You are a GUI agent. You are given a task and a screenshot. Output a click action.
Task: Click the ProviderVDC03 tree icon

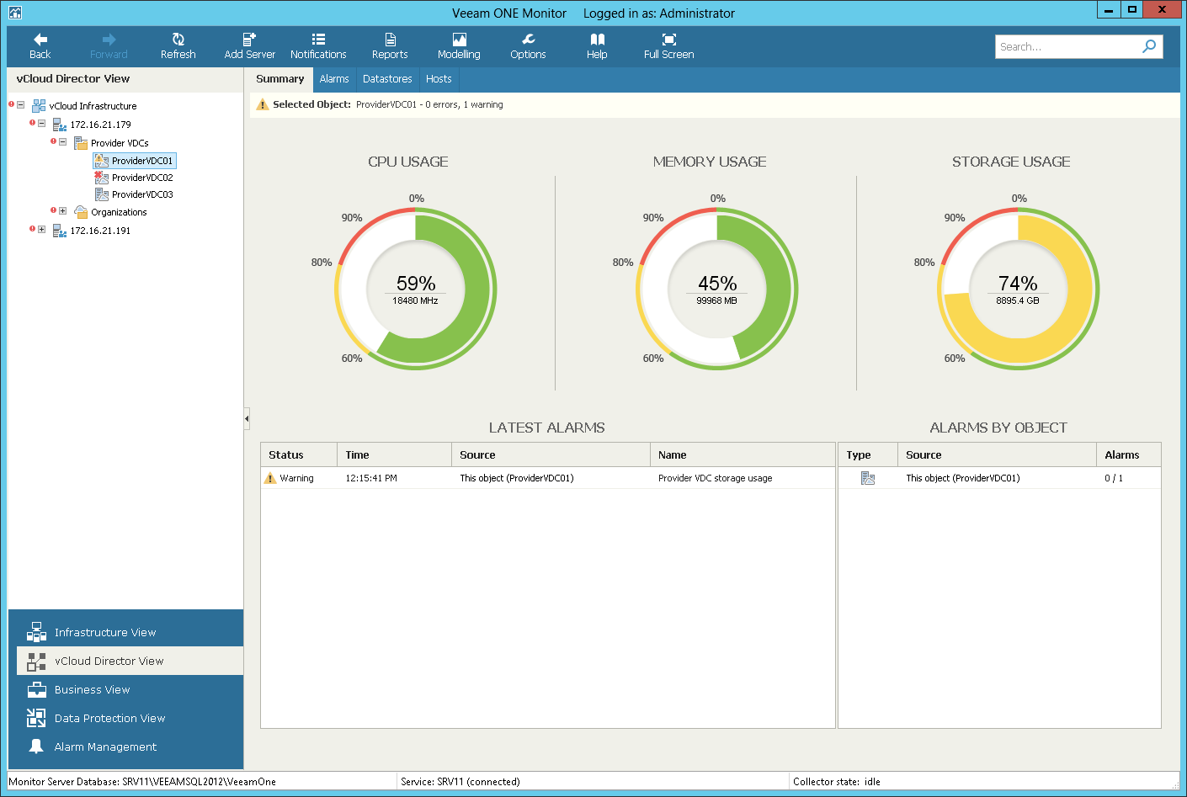coord(102,194)
